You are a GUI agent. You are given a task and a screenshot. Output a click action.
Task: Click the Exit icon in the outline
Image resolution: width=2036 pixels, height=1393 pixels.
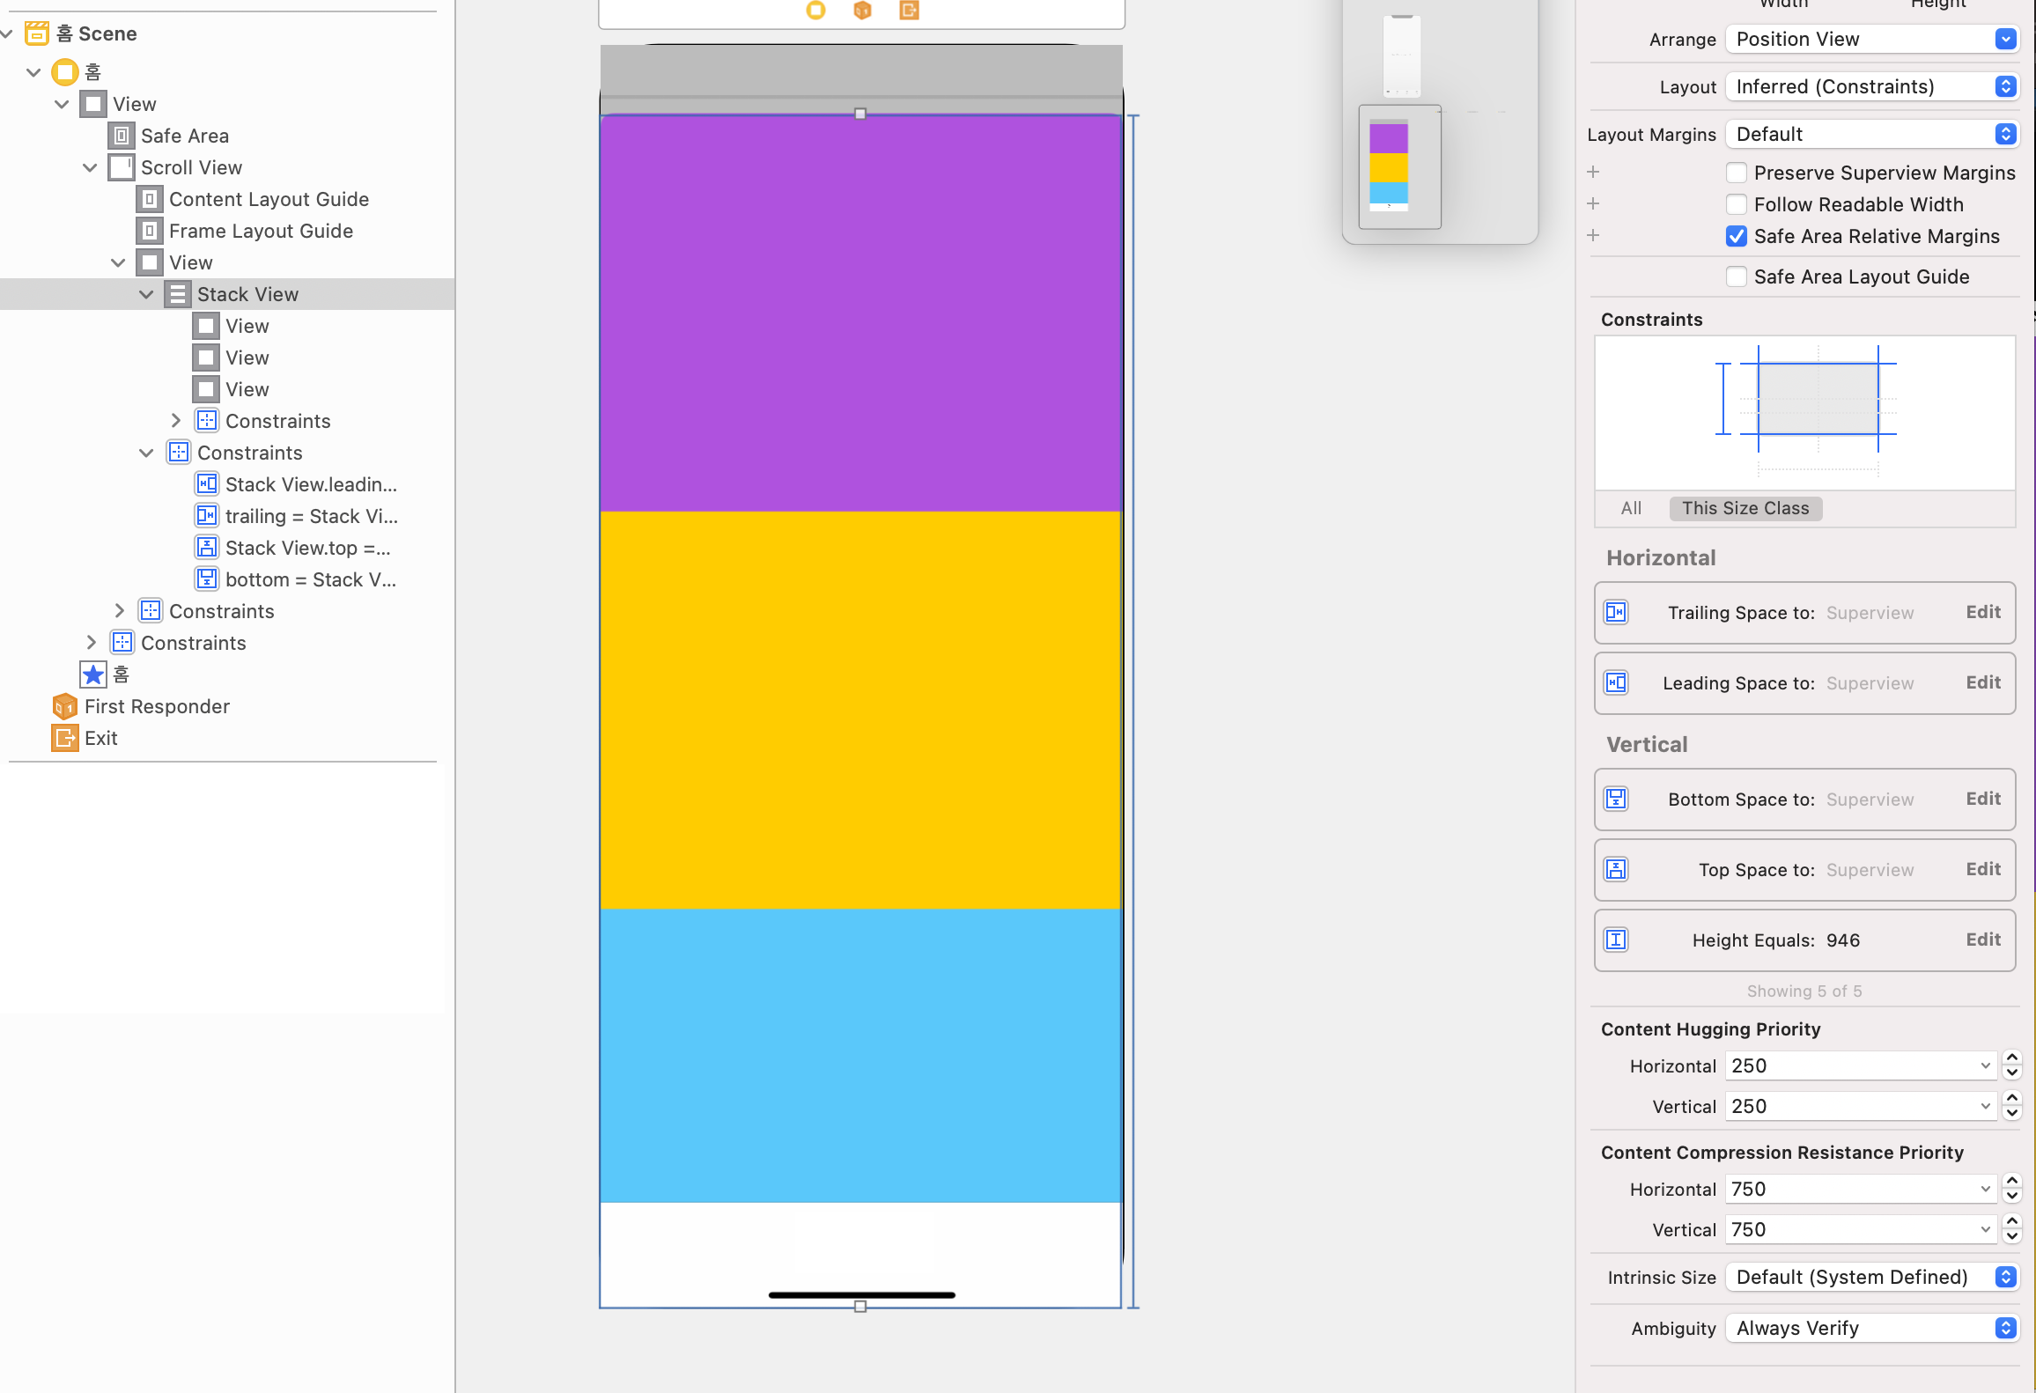[65, 738]
